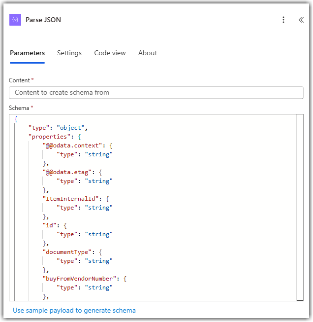
Task: Click Use sample payload to generate schema
Action: [x=74, y=311]
